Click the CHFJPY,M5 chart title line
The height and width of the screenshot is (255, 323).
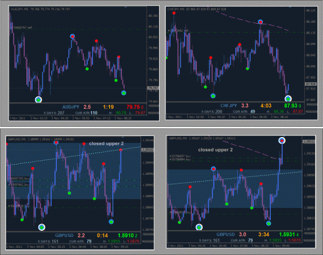coord(196,9)
